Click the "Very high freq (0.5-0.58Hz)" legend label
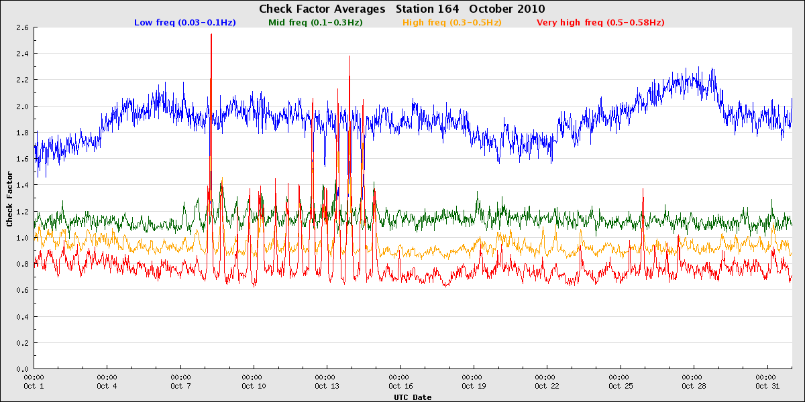Screen dimensions: 805x402 [x=601, y=22]
